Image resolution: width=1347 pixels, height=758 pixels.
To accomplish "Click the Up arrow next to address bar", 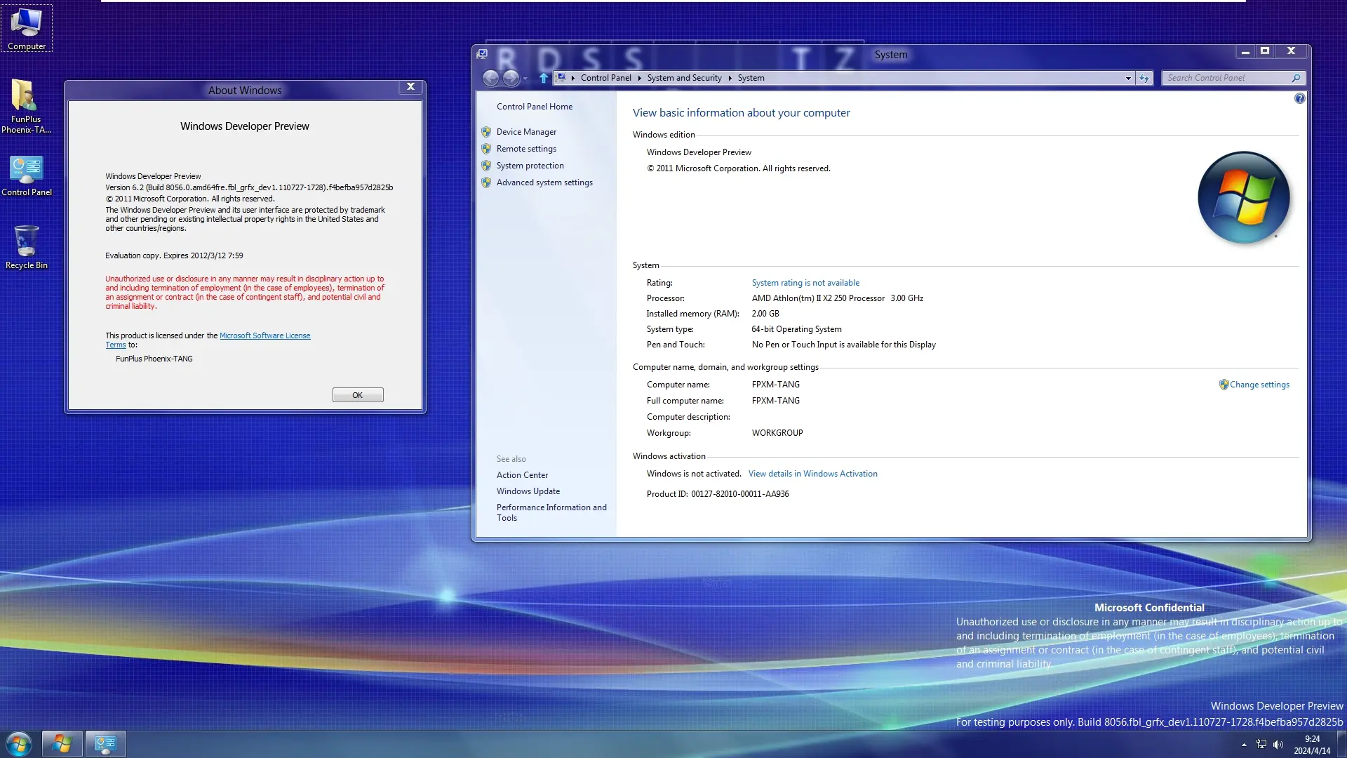I will coord(543,78).
